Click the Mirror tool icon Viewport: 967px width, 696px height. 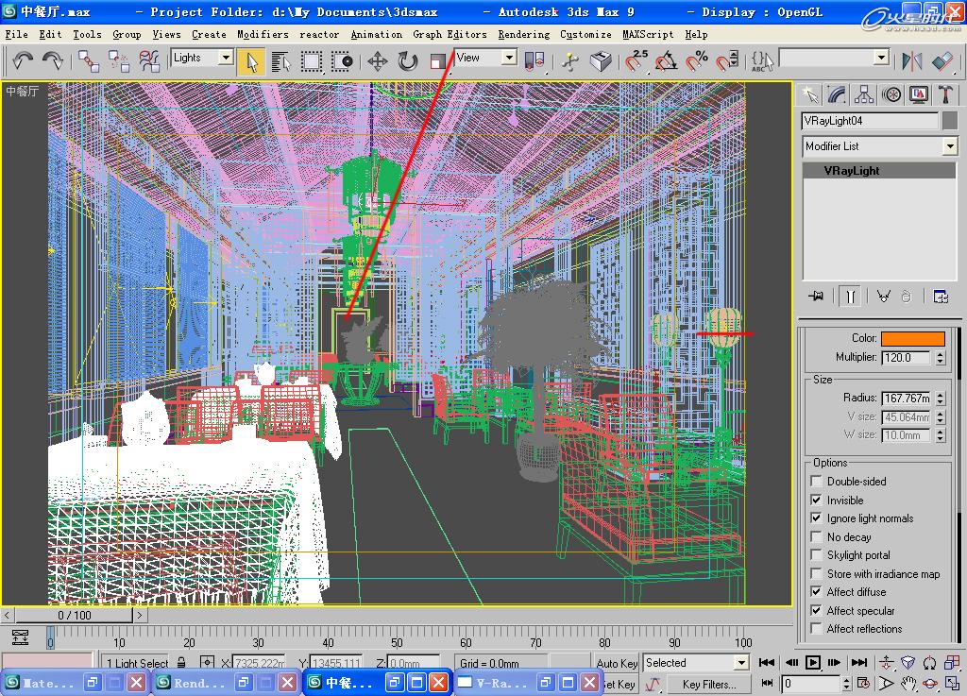tap(911, 61)
